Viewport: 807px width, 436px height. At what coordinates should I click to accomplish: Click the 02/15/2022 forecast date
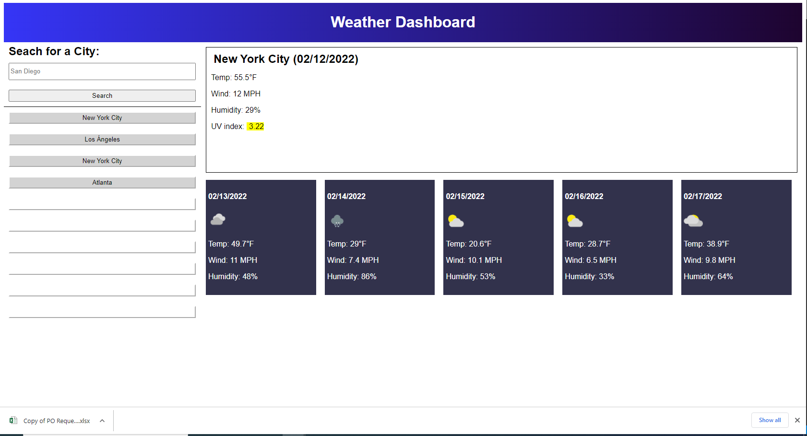click(x=465, y=196)
